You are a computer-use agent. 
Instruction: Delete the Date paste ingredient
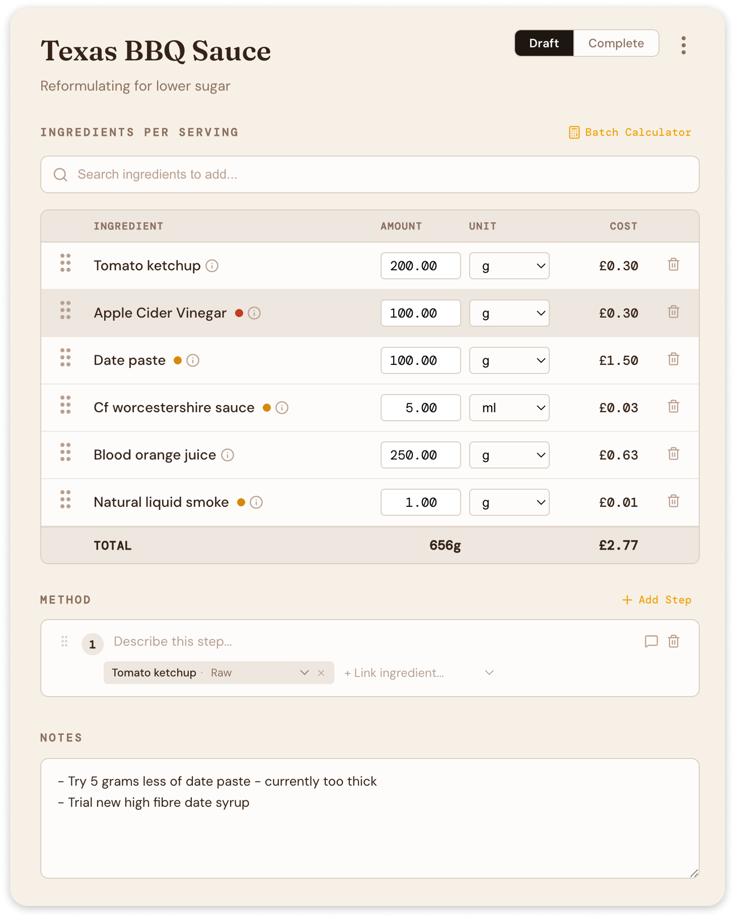click(673, 360)
